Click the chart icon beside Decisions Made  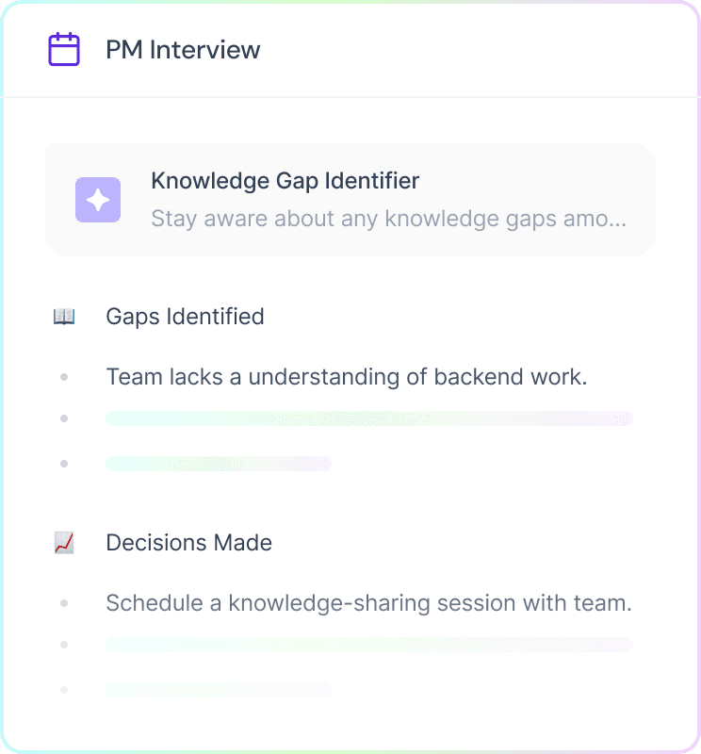62,542
